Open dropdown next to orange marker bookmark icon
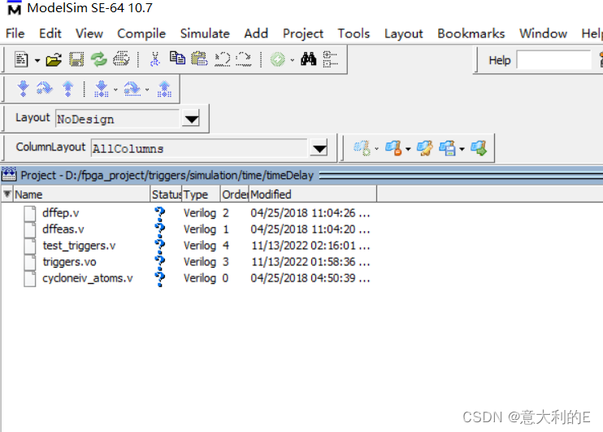603x432 pixels. (x=408, y=149)
